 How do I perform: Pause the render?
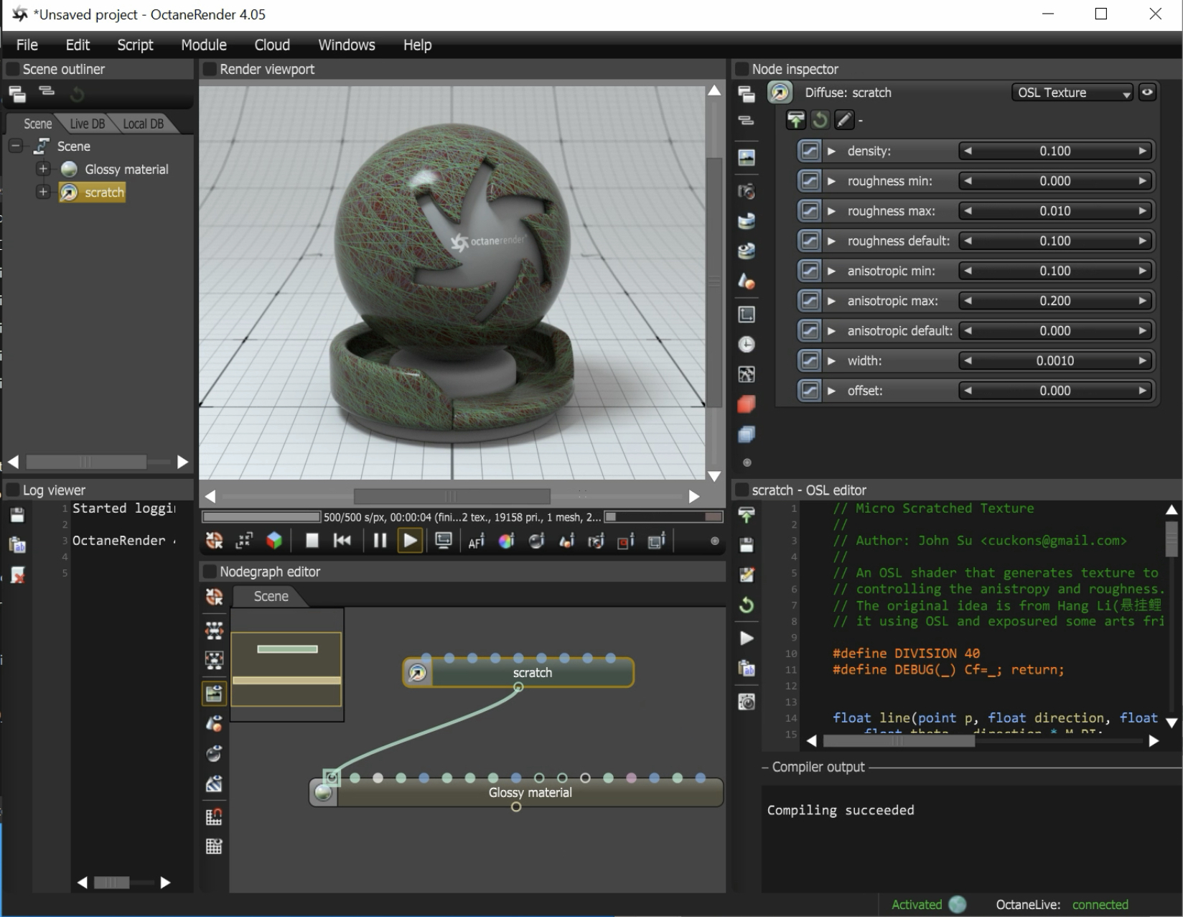click(380, 541)
